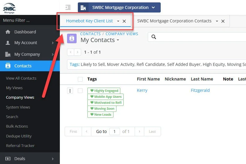Image resolution: width=246 pixels, height=164 pixels.
Task: Open Homebot Key Client List tab dropdown arrow
Action: tap(118, 21)
